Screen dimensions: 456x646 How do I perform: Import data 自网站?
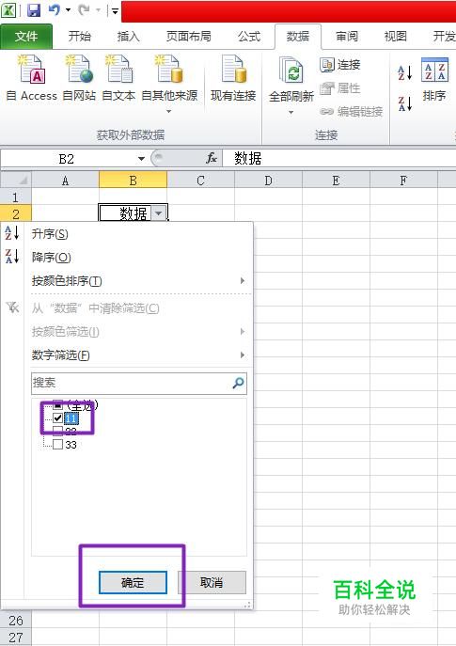pos(79,79)
